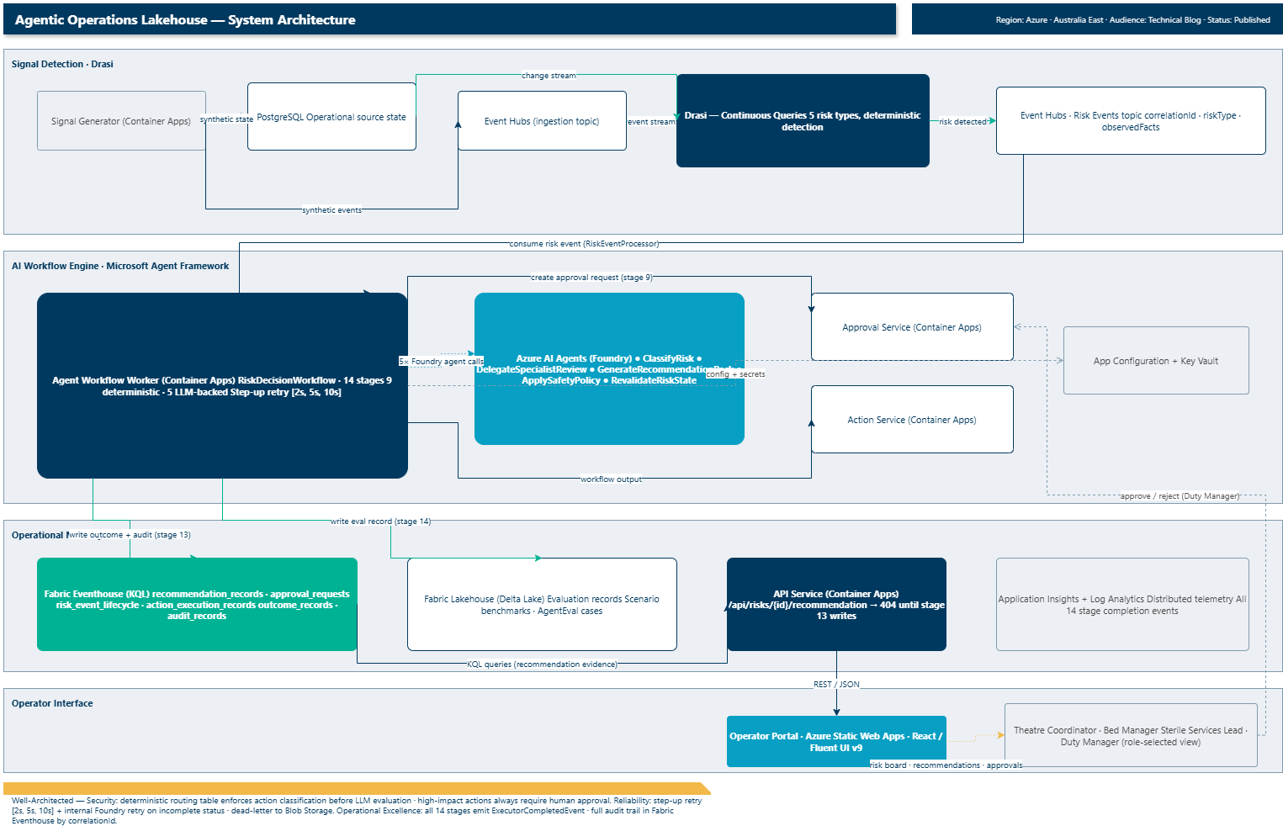Click the App Configuration + Key Vault box
The width and height of the screenshot is (1283, 826).
click(1156, 361)
